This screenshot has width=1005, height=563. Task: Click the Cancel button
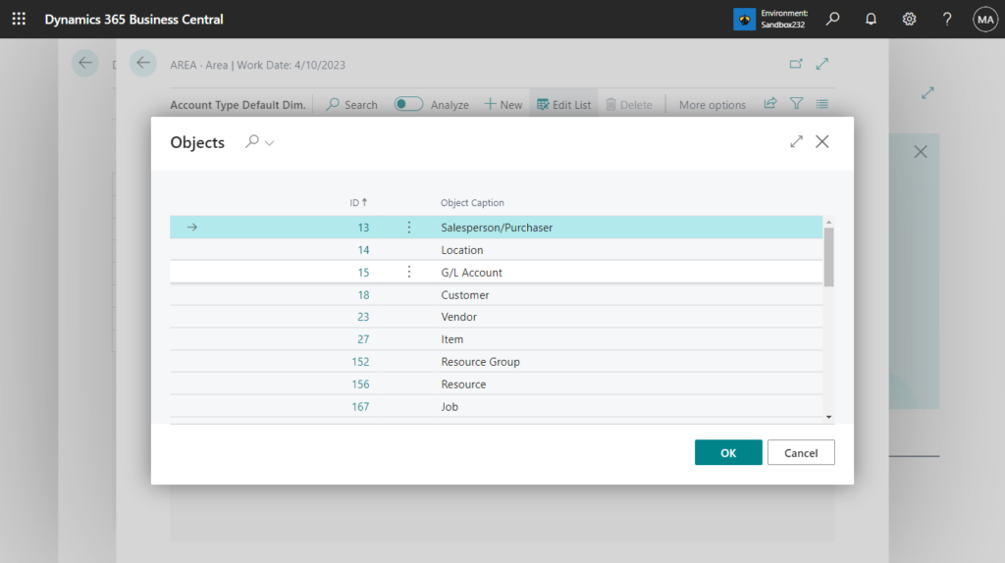pyautogui.click(x=801, y=452)
